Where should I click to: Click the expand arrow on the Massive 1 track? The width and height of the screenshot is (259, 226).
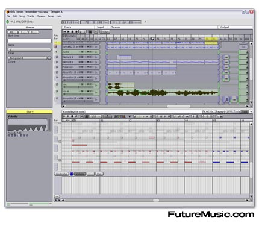pyautogui.click(x=96, y=67)
